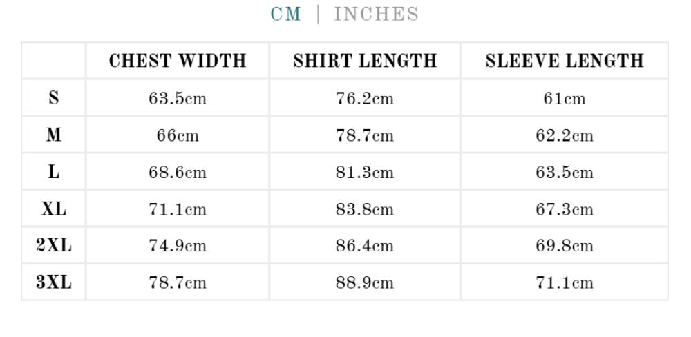
Task: Click the 63.5cm chest width for S
Action: click(178, 99)
